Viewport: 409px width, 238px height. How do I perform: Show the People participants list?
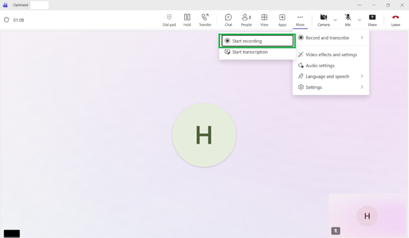pos(246,20)
